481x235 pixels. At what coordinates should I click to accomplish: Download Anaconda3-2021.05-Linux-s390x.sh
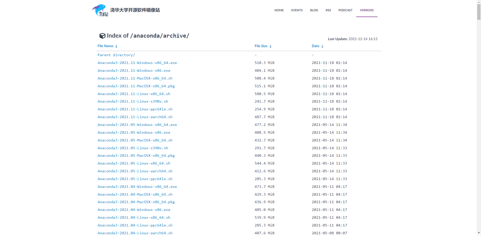(x=133, y=148)
